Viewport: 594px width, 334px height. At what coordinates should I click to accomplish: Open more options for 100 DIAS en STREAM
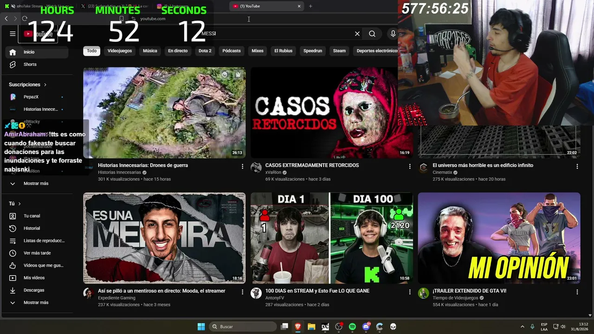click(x=410, y=292)
